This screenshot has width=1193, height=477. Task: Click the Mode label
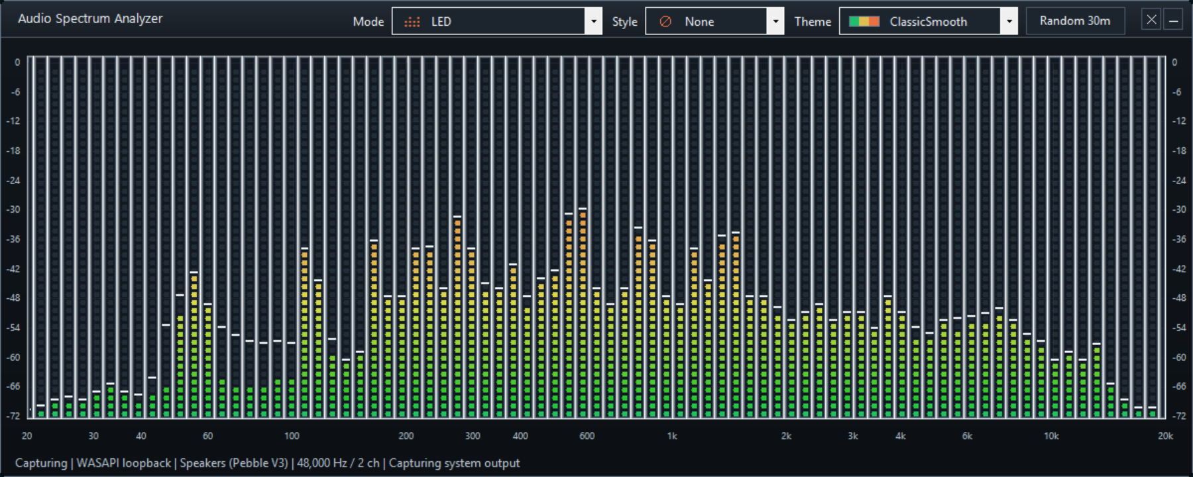[x=369, y=22]
